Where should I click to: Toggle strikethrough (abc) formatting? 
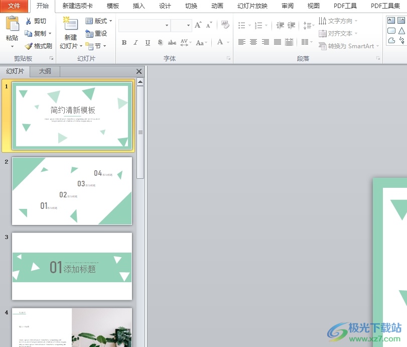click(x=172, y=42)
